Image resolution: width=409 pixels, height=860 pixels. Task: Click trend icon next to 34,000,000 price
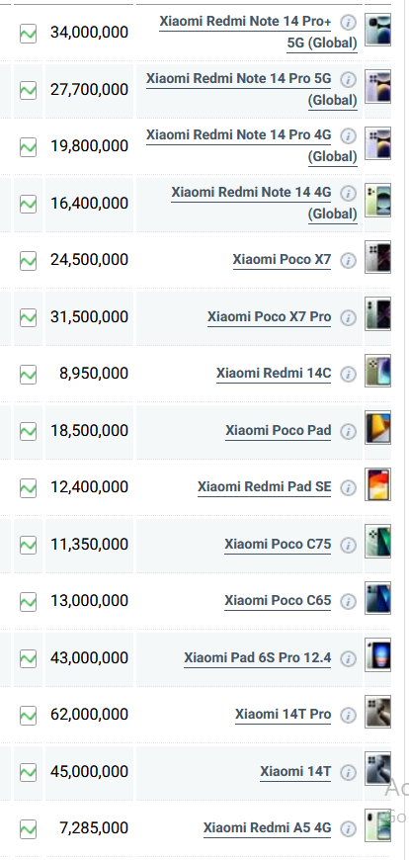pos(28,34)
